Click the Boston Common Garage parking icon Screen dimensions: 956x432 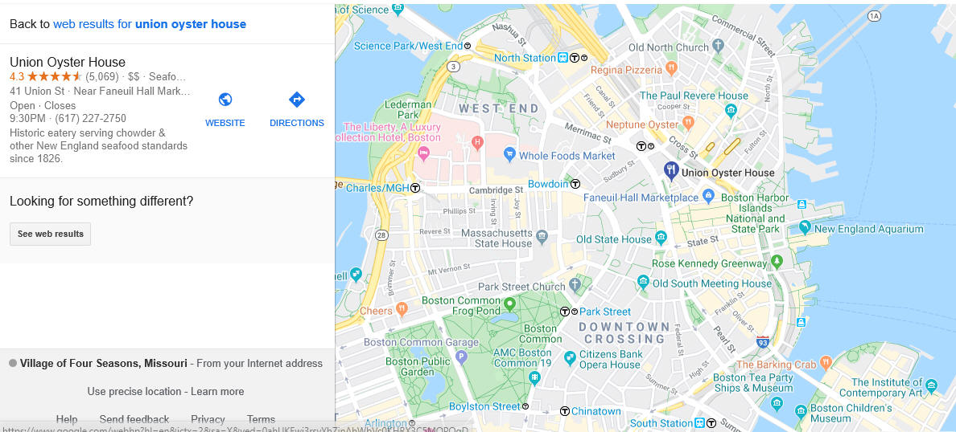pyautogui.click(x=462, y=357)
